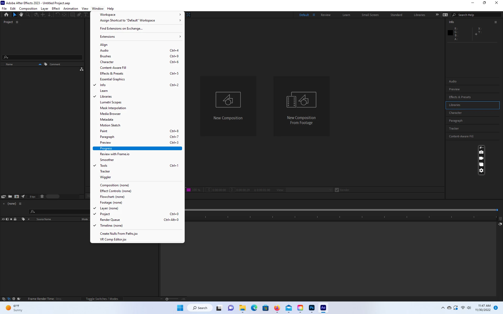Click the New Composition icon at Project panel bottom
This screenshot has width=503, height=314.
point(17,197)
